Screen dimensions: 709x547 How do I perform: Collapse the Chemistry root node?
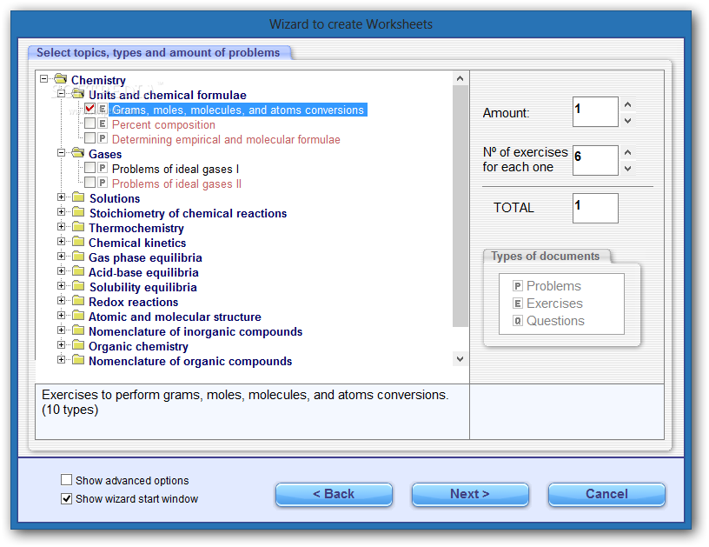click(x=43, y=79)
